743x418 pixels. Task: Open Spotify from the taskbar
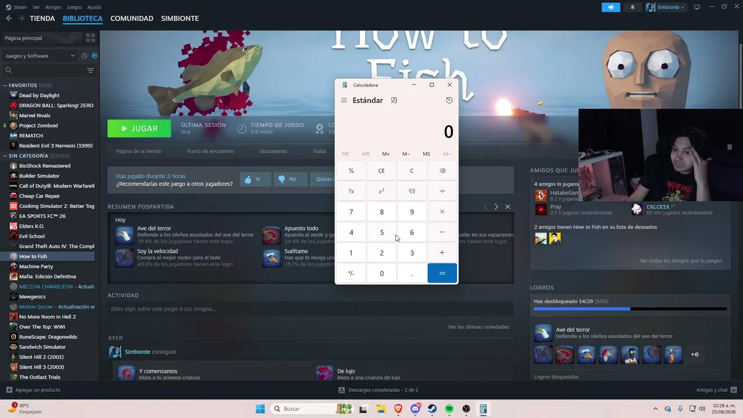point(449,409)
